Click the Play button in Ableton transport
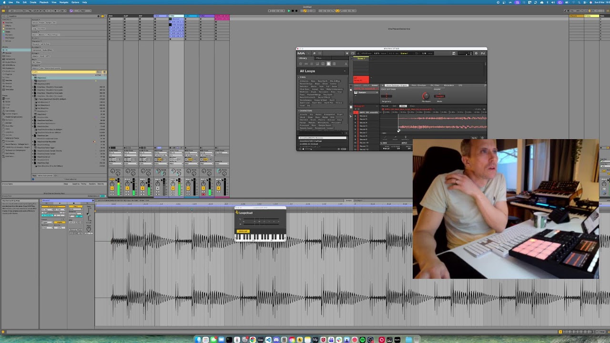This screenshot has height=343, width=610. [x=288, y=10]
